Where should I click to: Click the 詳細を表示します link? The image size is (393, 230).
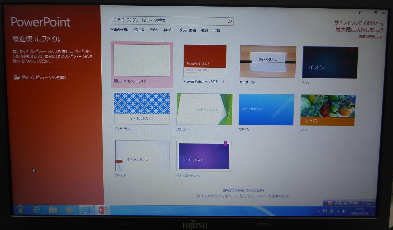tap(370, 37)
